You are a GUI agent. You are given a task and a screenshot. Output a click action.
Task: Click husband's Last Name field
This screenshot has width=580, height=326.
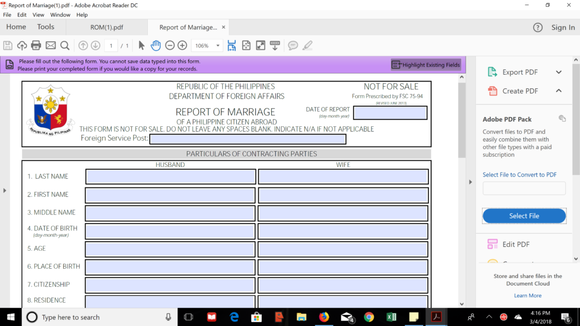coord(170,177)
